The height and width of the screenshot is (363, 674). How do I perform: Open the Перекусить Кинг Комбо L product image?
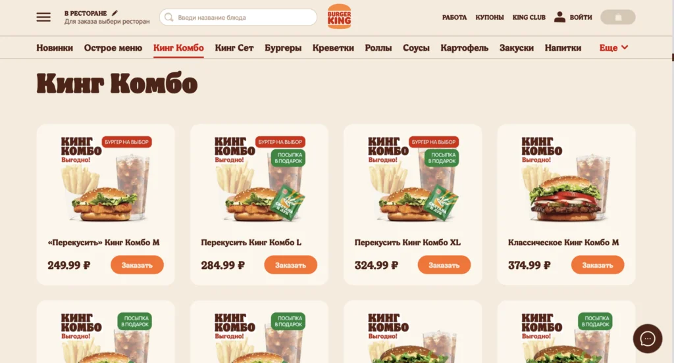[x=259, y=179]
